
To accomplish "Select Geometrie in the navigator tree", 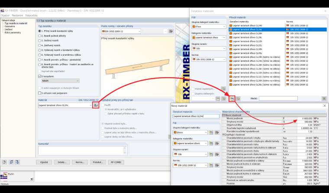I will coord(10,27).
